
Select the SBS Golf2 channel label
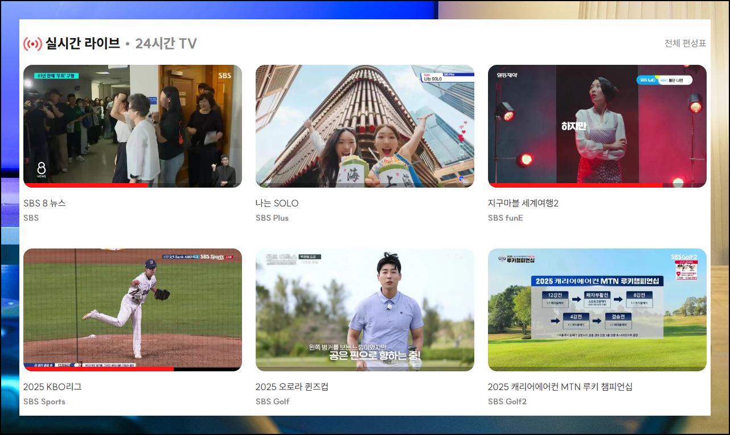coord(507,401)
